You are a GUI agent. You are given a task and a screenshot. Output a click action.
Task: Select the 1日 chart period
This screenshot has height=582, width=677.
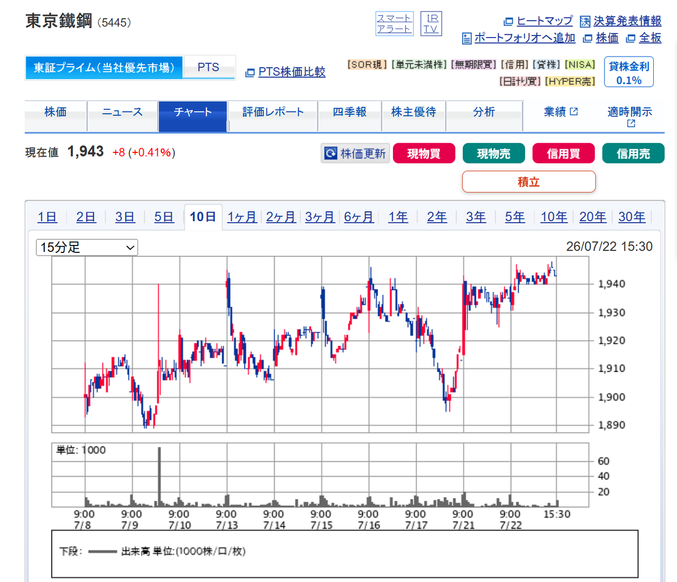pos(47,217)
